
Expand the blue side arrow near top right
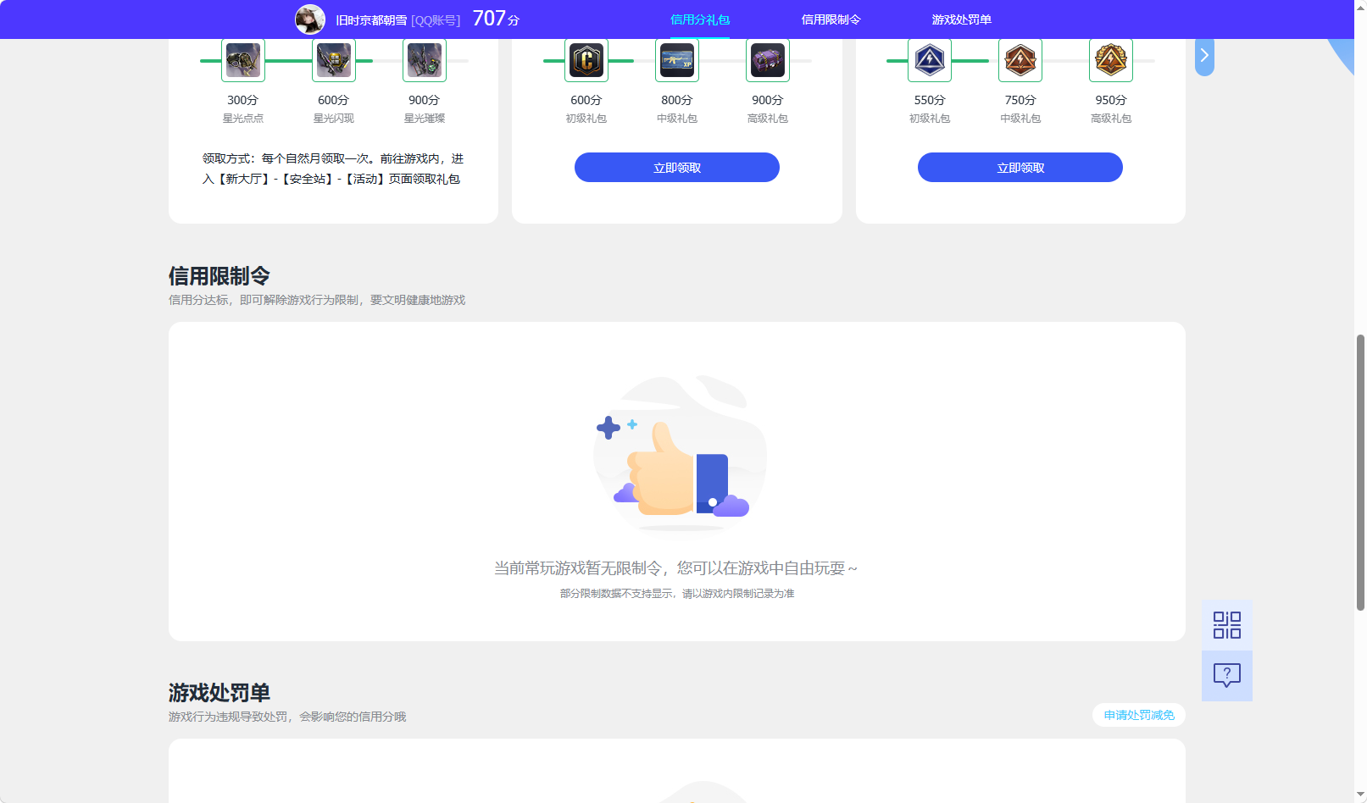1203,55
